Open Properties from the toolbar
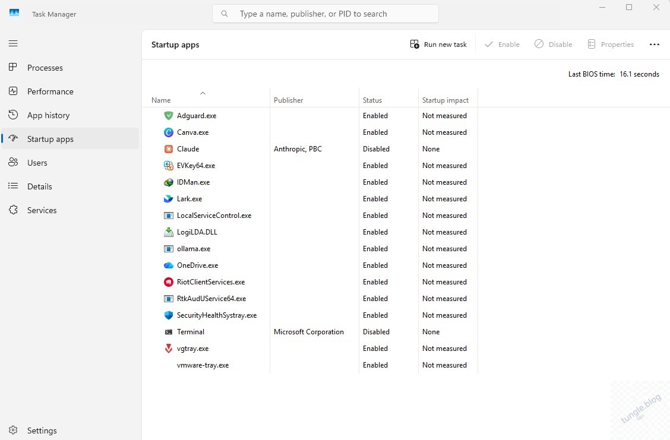 [x=611, y=45]
